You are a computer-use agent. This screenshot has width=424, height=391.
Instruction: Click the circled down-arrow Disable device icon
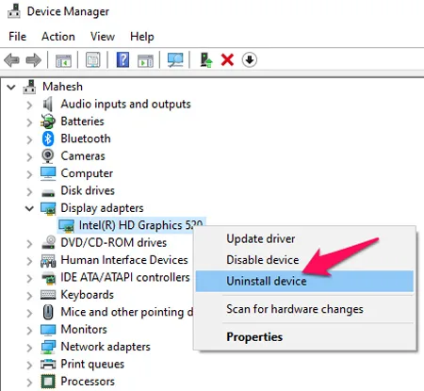(250, 59)
